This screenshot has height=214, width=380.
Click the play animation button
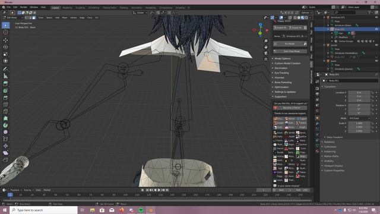(x=159, y=190)
